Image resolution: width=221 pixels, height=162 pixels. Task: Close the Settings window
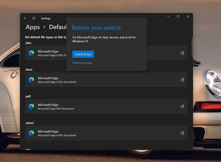[x=188, y=17]
